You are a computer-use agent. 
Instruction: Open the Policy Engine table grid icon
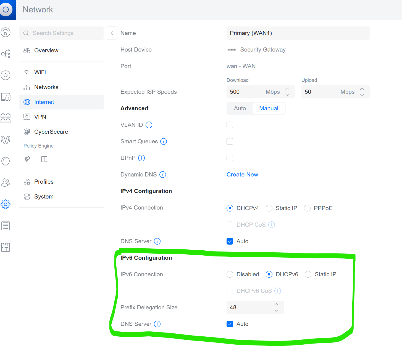click(x=44, y=159)
